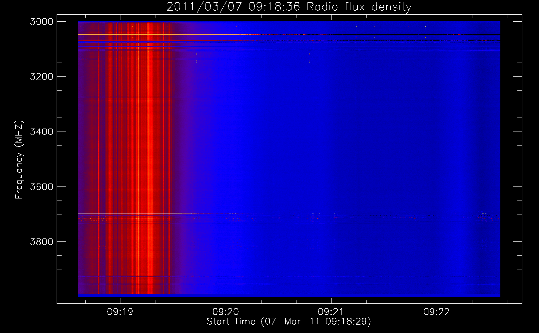539x333 pixels.
Task: Click the 3600 frequency tick label
Action: [x=42, y=187]
